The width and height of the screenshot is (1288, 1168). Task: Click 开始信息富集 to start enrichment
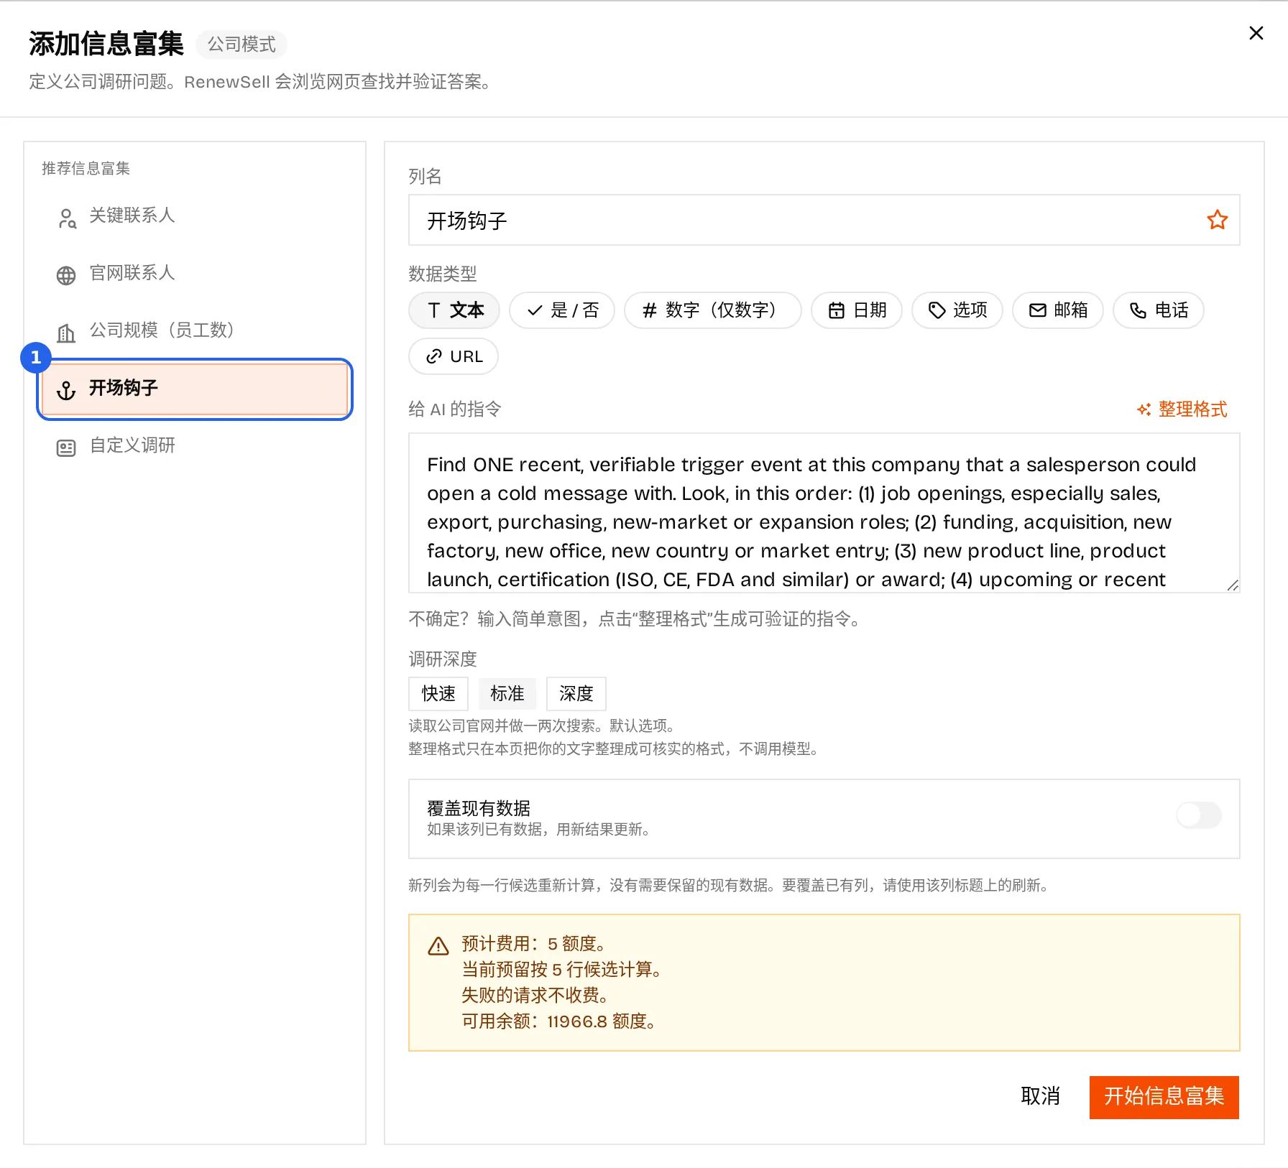click(1164, 1097)
